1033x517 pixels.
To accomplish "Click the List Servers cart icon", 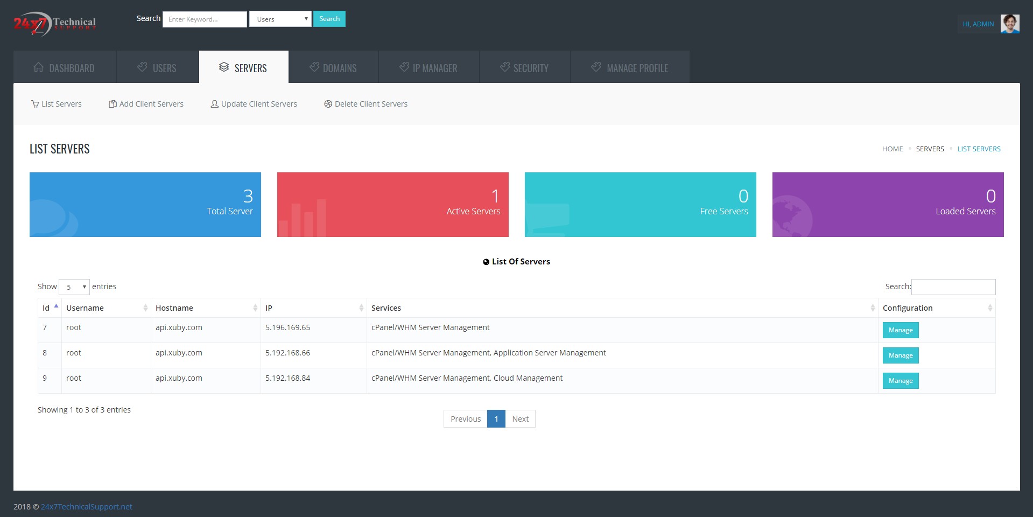I will [x=35, y=104].
